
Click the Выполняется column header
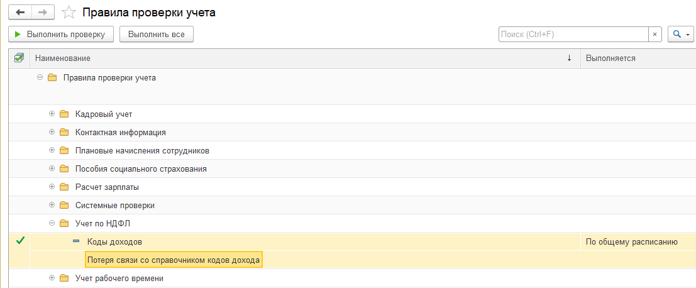pyautogui.click(x=635, y=58)
